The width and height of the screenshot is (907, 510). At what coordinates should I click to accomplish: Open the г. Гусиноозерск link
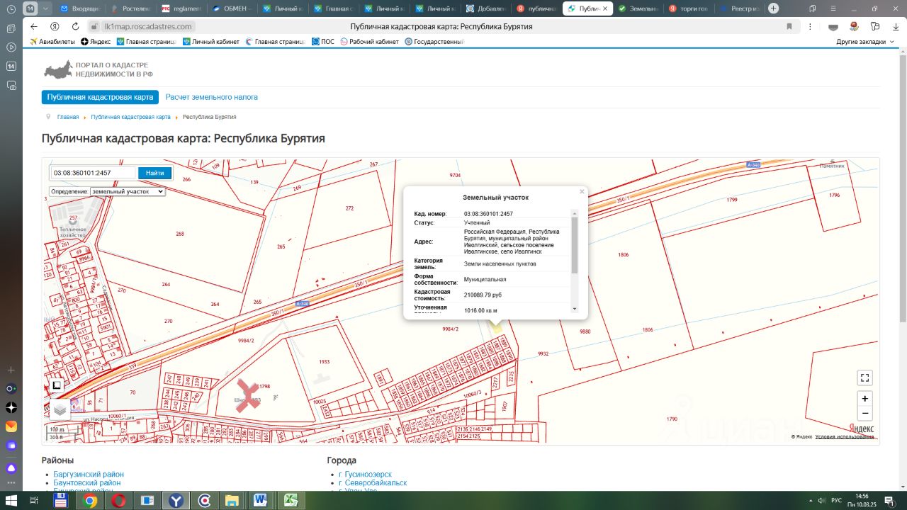pyautogui.click(x=365, y=475)
